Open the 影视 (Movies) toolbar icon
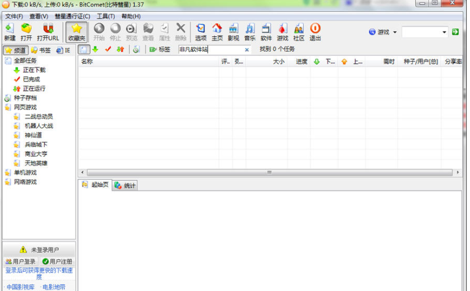This screenshot has height=291, width=470. (x=234, y=32)
